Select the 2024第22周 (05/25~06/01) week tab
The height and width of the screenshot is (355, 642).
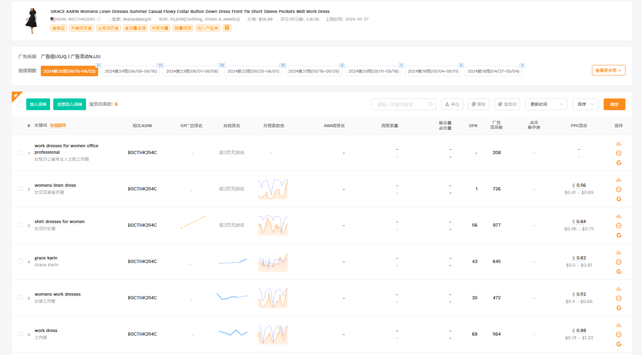[253, 71]
